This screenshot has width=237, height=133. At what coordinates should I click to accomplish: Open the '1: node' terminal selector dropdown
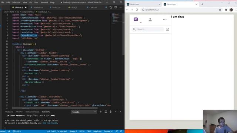84,112
